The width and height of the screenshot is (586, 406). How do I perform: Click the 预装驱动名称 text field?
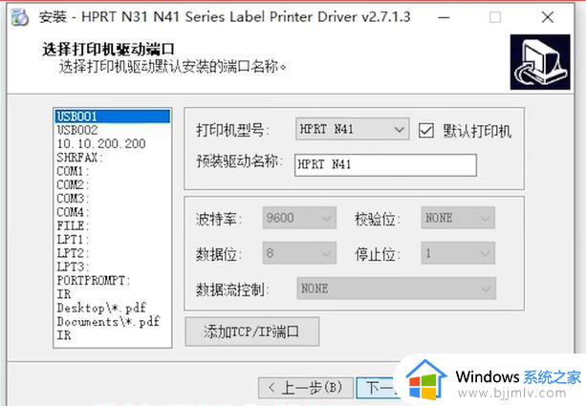[385, 164]
